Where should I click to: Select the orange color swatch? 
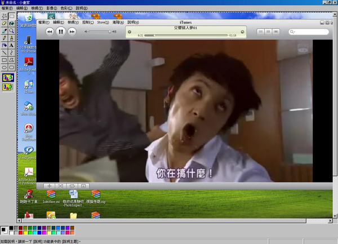(73, 233)
